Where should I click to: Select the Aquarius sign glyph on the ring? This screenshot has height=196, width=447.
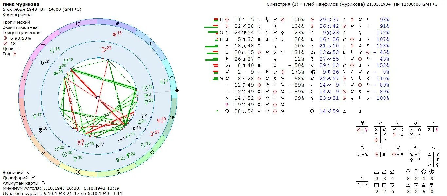43,43
